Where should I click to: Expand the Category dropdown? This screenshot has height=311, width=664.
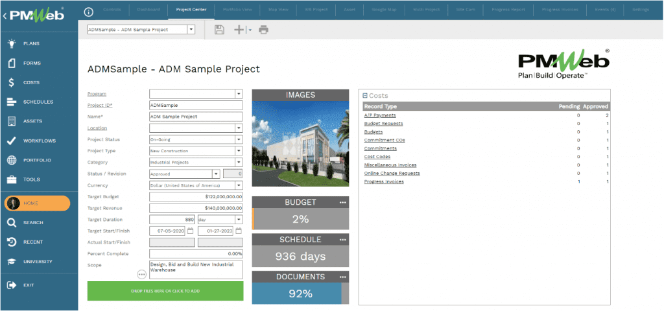(239, 162)
